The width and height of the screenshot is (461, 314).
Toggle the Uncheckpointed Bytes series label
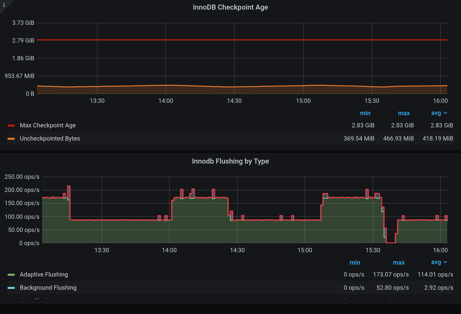50,139
